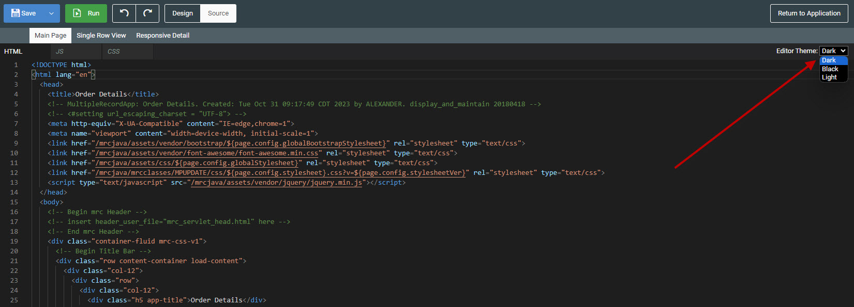Click the opening body tag
The width and height of the screenshot is (854, 307).
(x=52, y=202)
